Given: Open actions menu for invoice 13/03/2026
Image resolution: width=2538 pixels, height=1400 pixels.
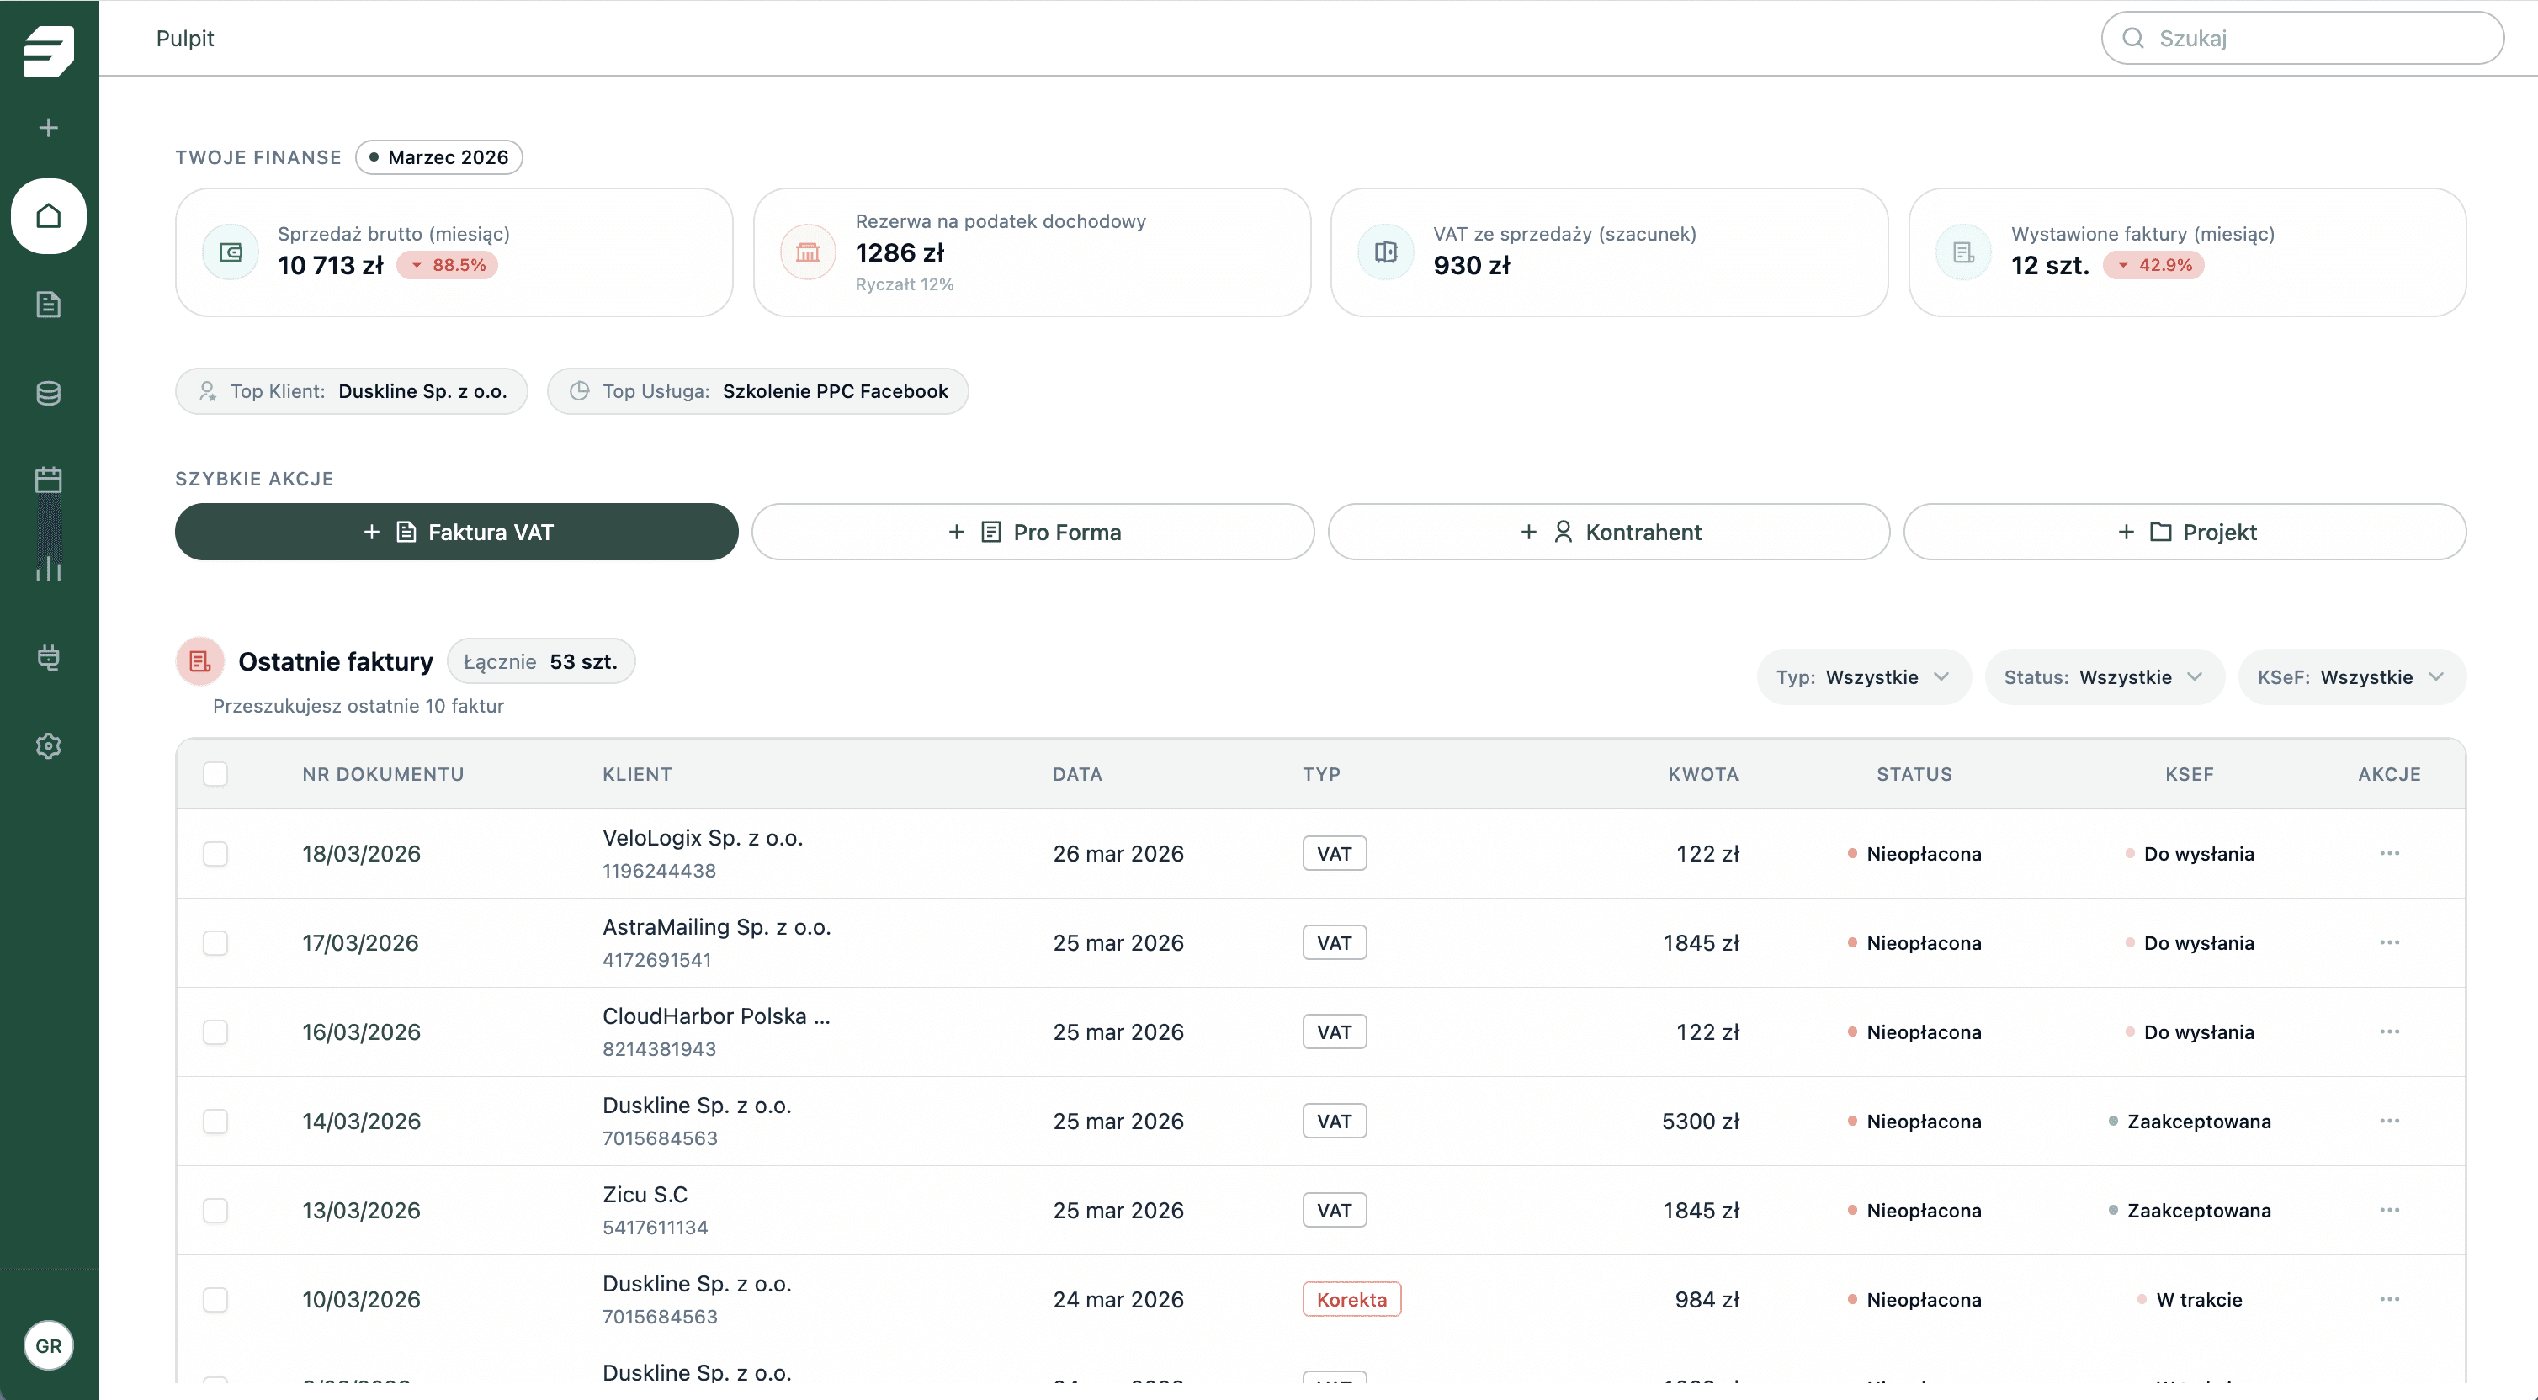Looking at the screenshot, I should 2389,1210.
